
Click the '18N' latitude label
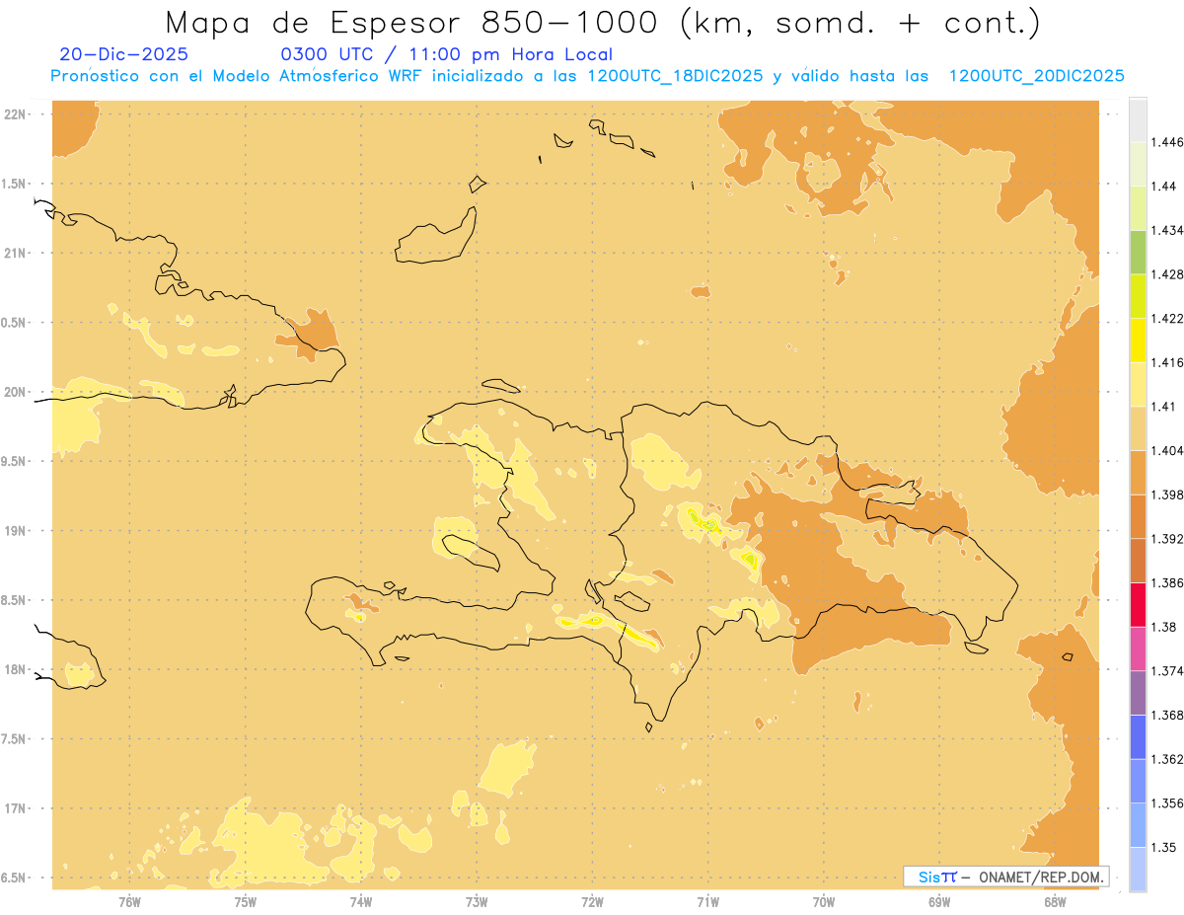pos(16,670)
